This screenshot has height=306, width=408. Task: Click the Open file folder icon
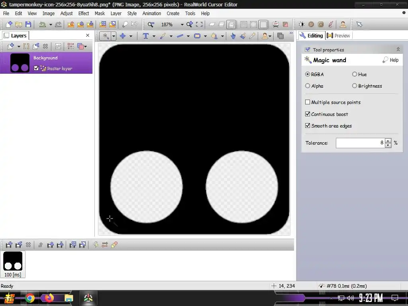[19, 24]
